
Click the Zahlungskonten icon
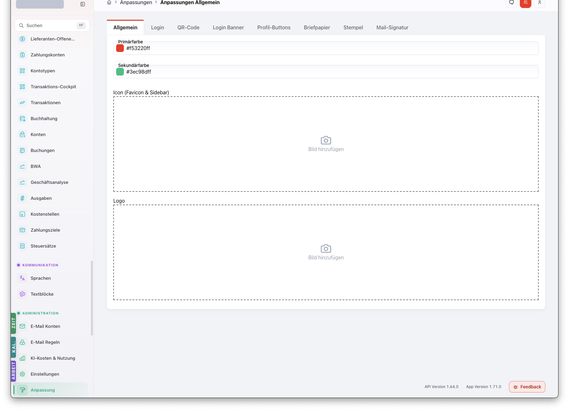tap(22, 55)
